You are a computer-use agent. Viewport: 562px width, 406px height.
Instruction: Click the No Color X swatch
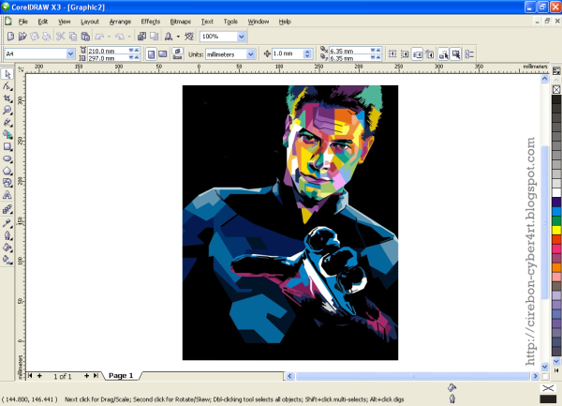pyautogui.click(x=556, y=89)
